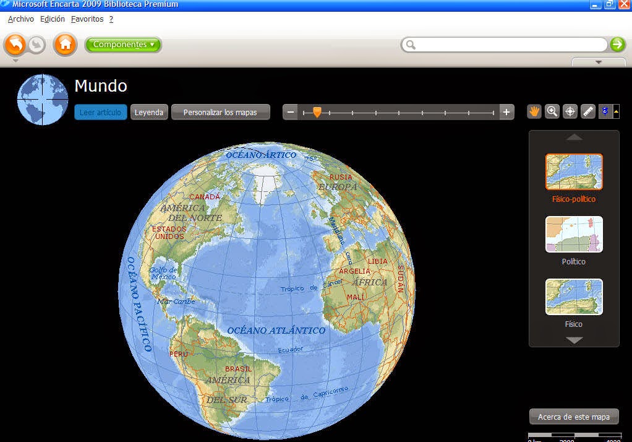Click the CANADÁ label on the globe
632x442 pixels.
pyautogui.click(x=205, y=197)
